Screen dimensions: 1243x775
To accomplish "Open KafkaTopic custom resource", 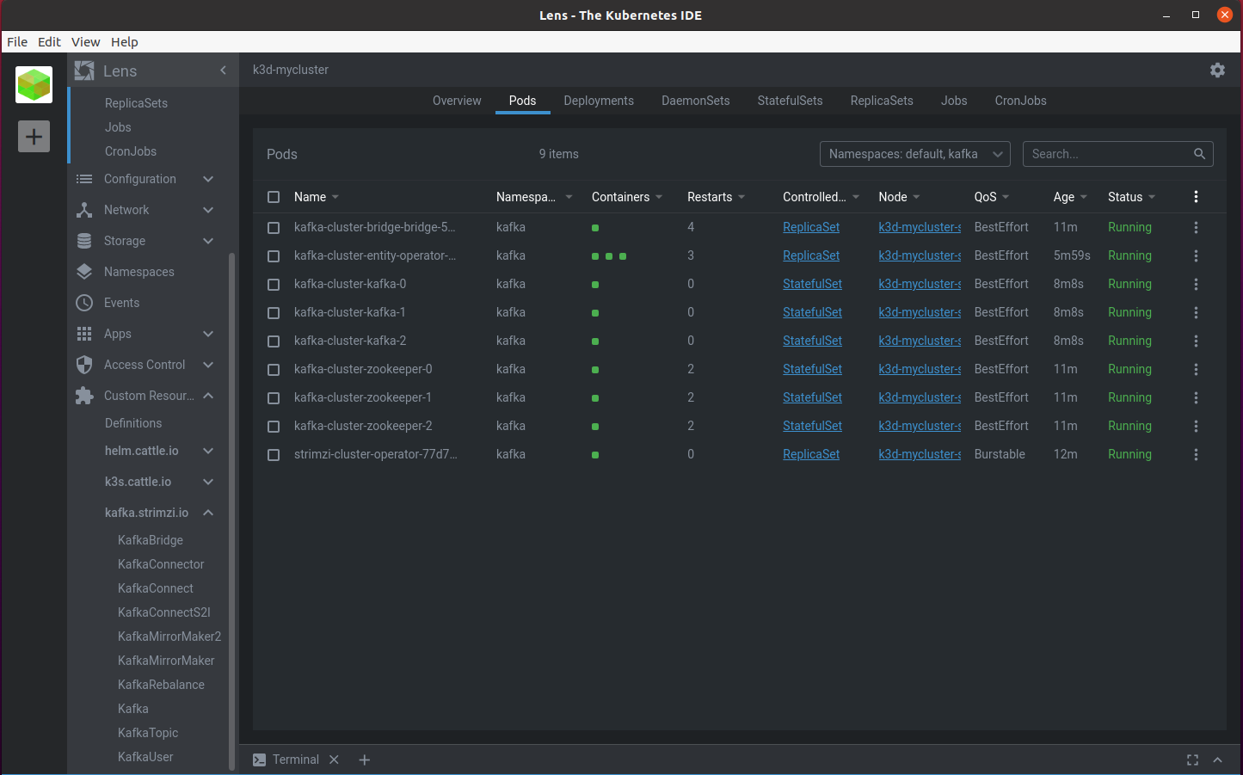I will coord(148,733).
